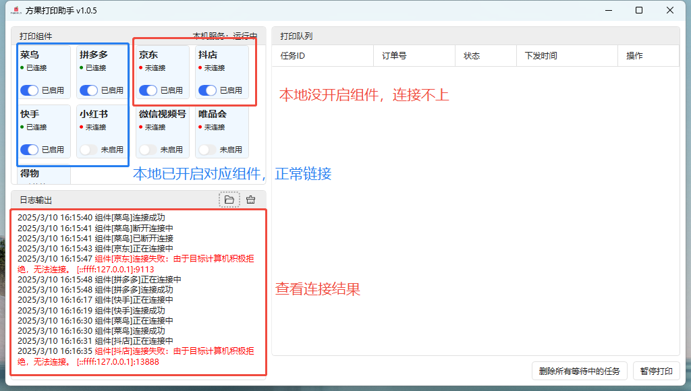Click log line 16:16:31 抖店正在连接中
Screen dimensions: 691x391
[95, 341]
